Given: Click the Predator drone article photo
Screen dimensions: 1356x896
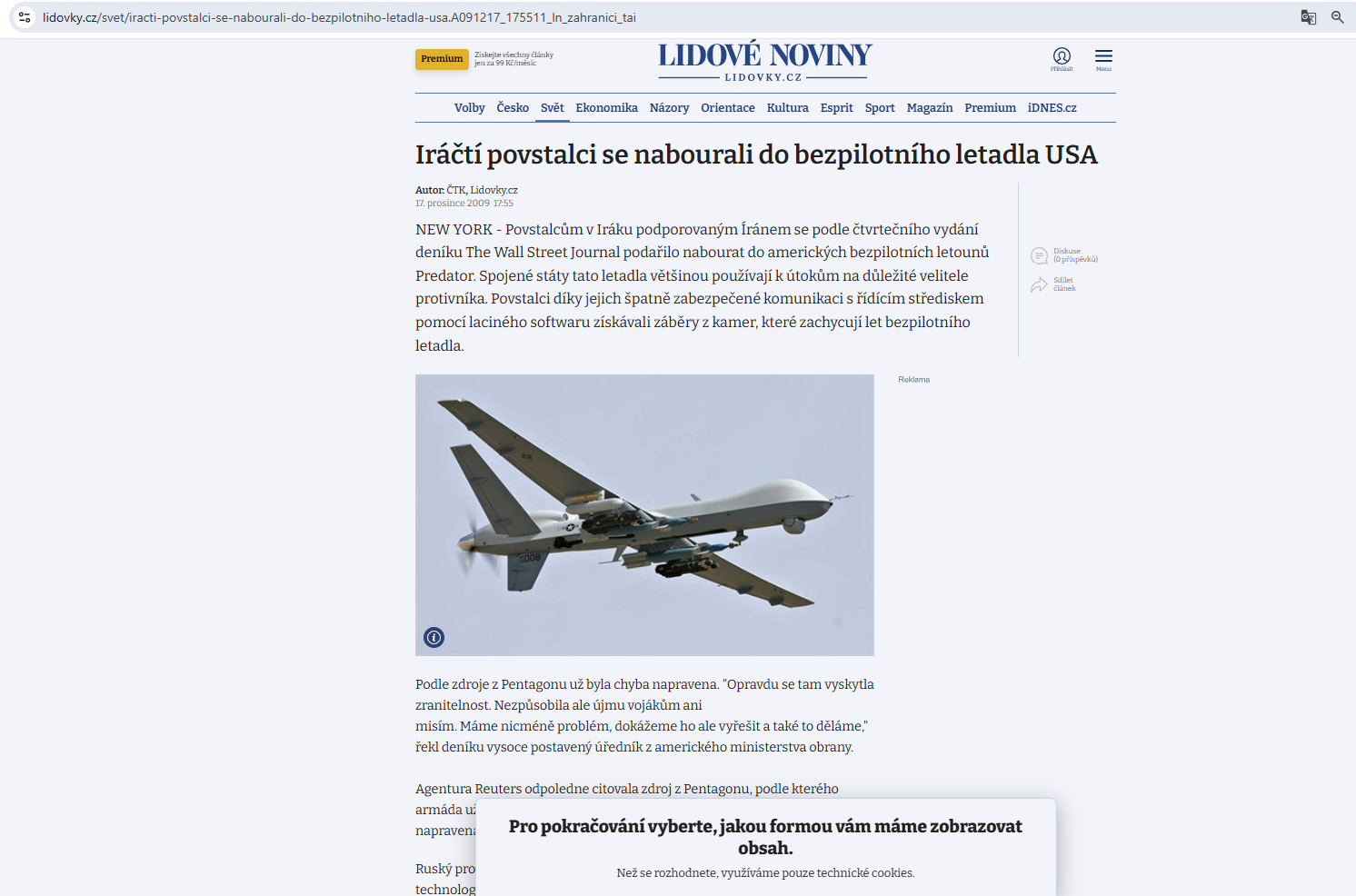Looking at the screenshot, I should point(644,514).
